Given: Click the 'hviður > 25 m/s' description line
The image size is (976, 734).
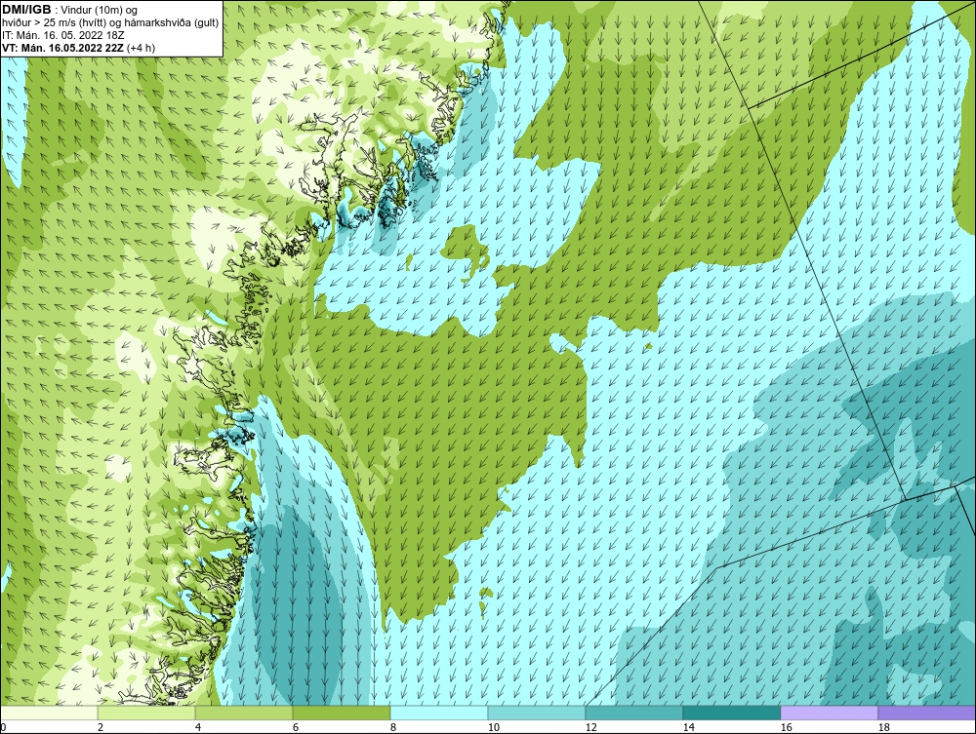Looking at the screenshot, I should 110,23.
